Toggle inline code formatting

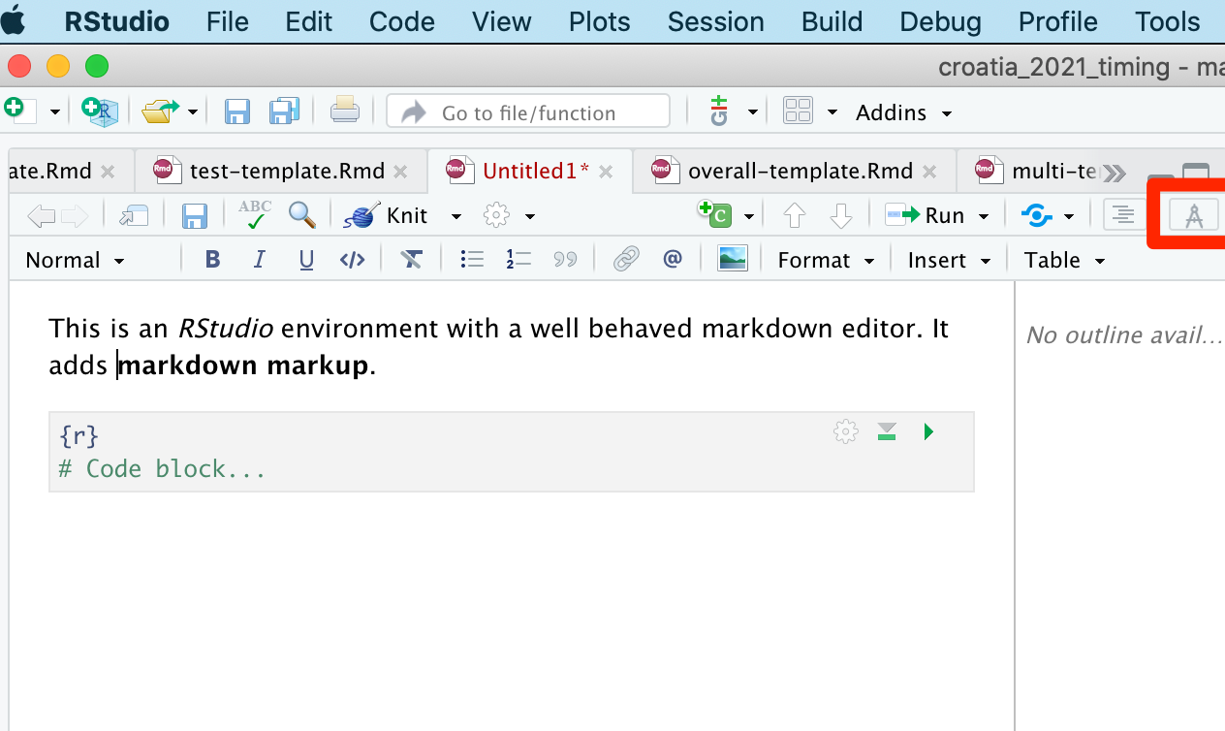click(x=353, y=260)
